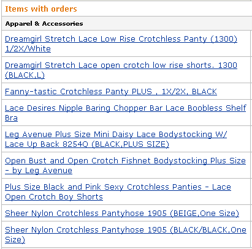This screenshot has width=252, height=249.
Task: Click the 'Bra' continuation of Lace Desires link
Action: pyautogui.click(x=11, y=118)
